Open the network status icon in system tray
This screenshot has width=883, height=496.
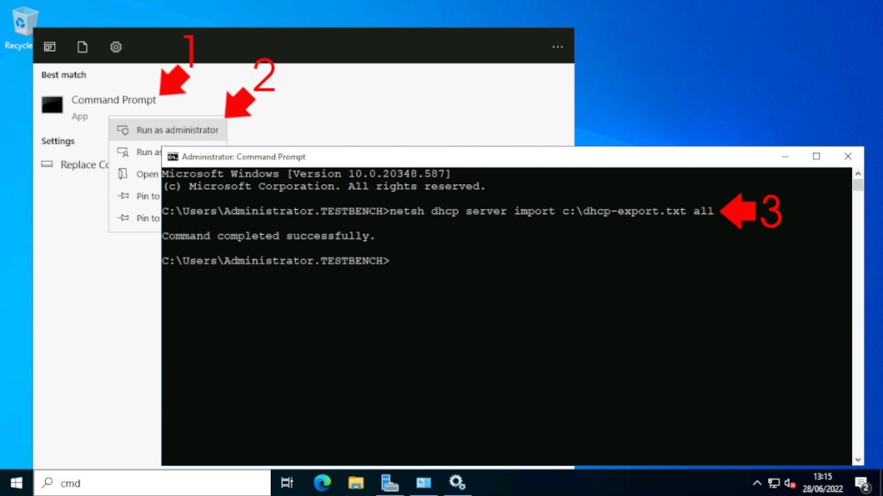[774, 483]
